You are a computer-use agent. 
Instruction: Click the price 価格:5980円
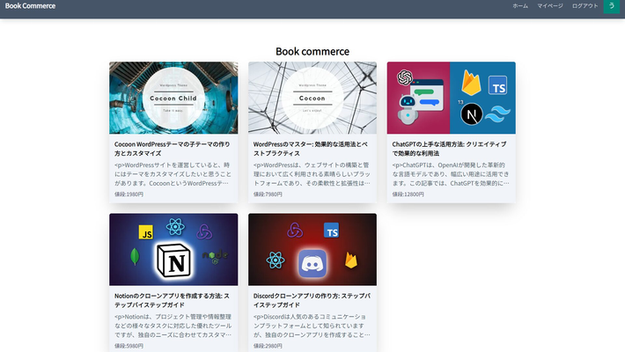tap(129, 346)
